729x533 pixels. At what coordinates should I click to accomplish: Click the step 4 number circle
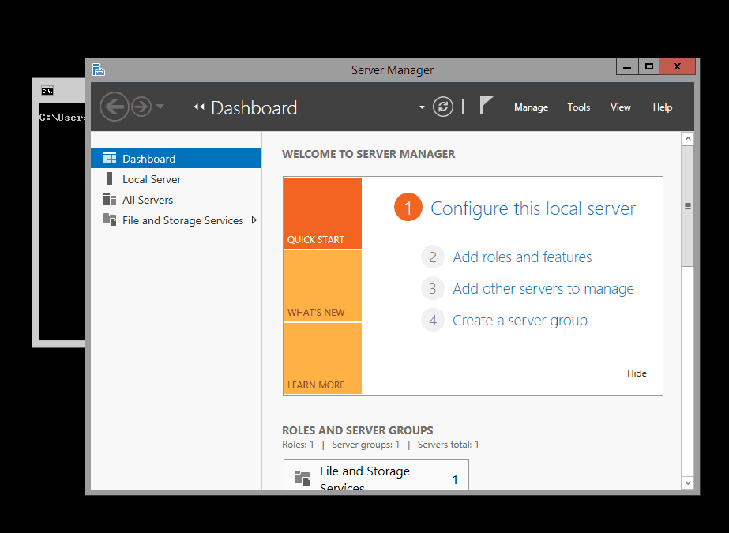pyautogui.click(x=432, y=320)
